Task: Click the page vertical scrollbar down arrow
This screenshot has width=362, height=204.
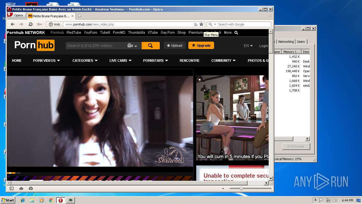Action: (271, 178)
